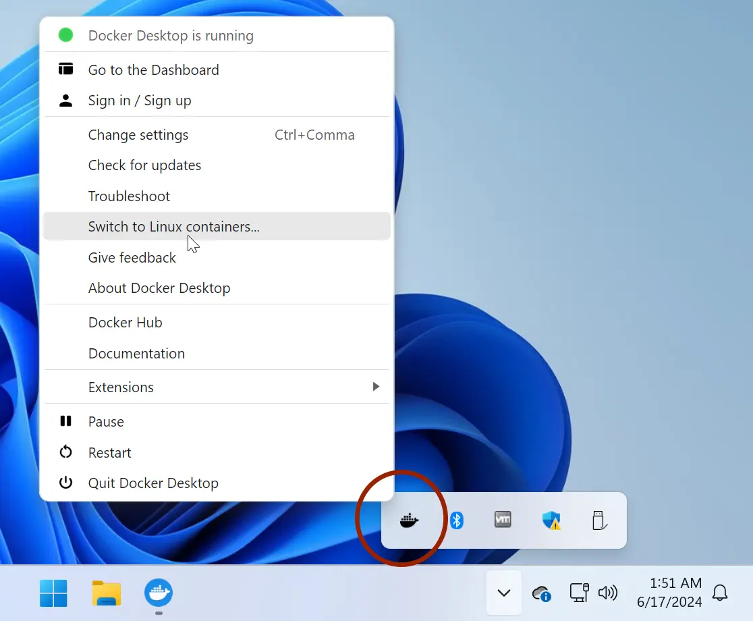Viewport: 753px width, 621px height.
Task: Open the volume speaker icon
Action: [607, 593]
